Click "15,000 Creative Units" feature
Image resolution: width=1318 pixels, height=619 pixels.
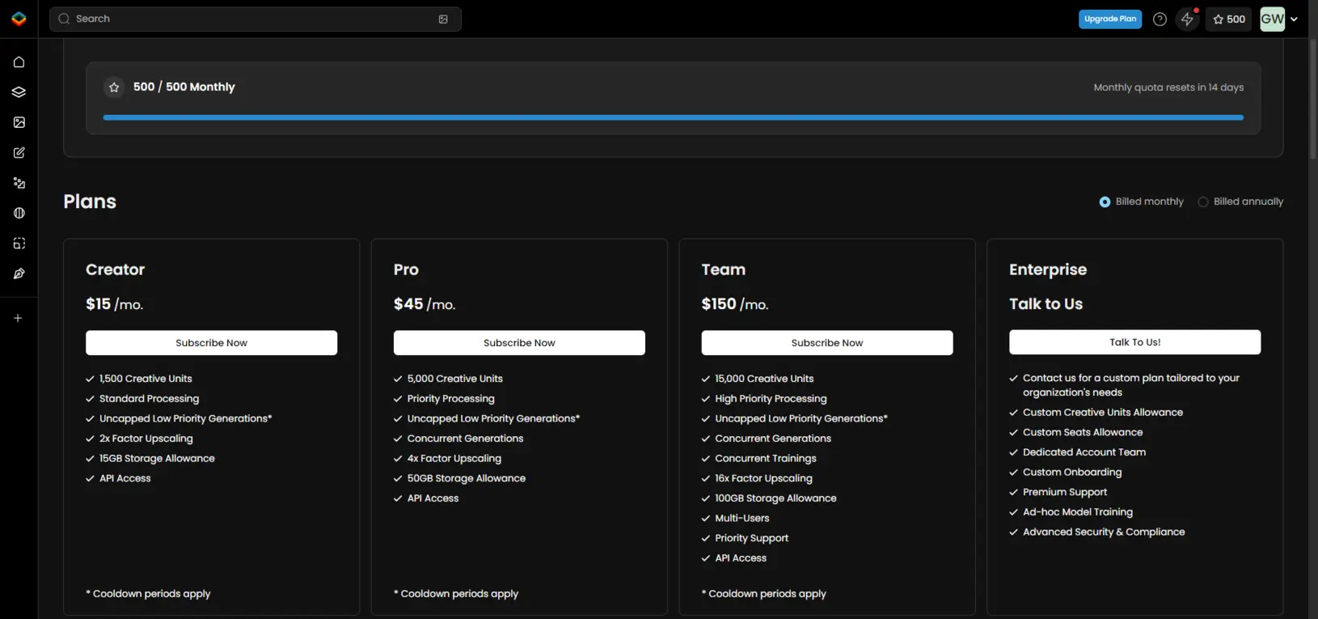point(764,379)
